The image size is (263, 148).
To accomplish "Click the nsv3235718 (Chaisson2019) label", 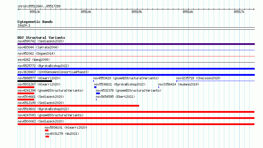I will click(198, 78).
